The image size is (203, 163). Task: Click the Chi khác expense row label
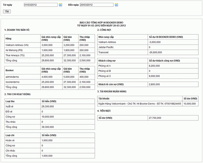10,151
